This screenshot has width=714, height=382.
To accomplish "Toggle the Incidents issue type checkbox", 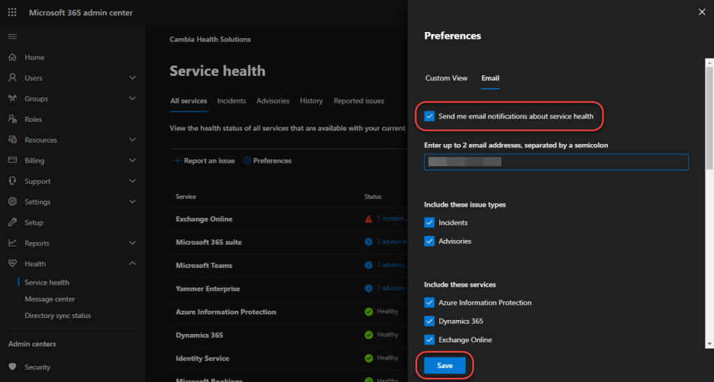I will click(430, 223).
